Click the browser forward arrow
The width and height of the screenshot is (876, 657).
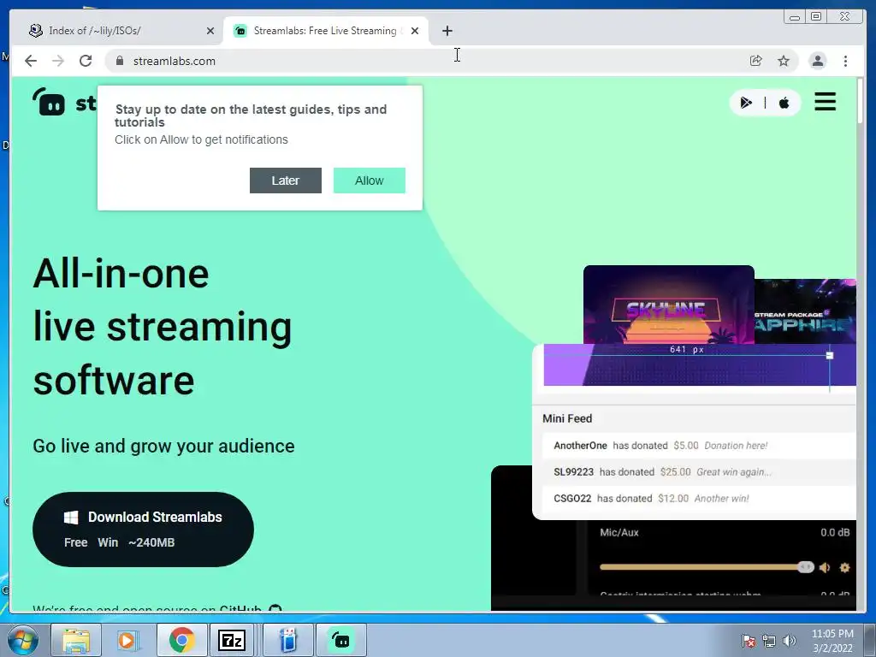pyautogui.click(x=58, y=61)
